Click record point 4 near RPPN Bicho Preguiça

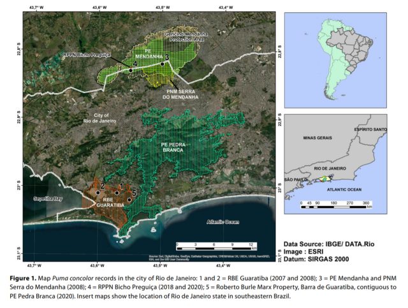click(x=131, y=70)
